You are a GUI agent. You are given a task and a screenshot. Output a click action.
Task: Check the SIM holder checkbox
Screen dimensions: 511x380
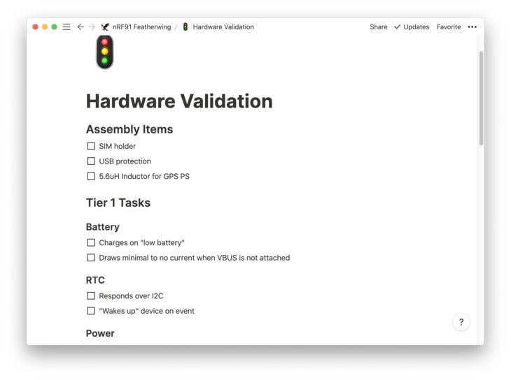(91, 146)
